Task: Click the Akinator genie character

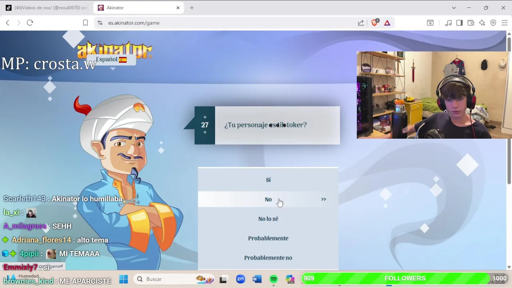Action: 129,182
